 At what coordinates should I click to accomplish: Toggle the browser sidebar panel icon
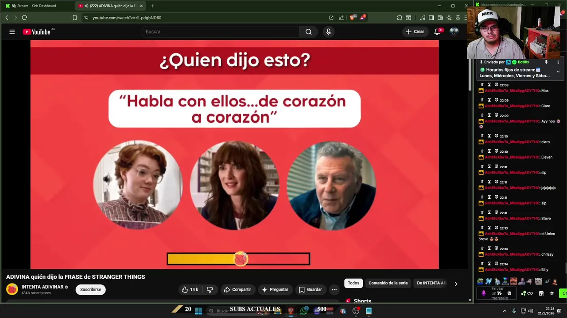[431, 18]
